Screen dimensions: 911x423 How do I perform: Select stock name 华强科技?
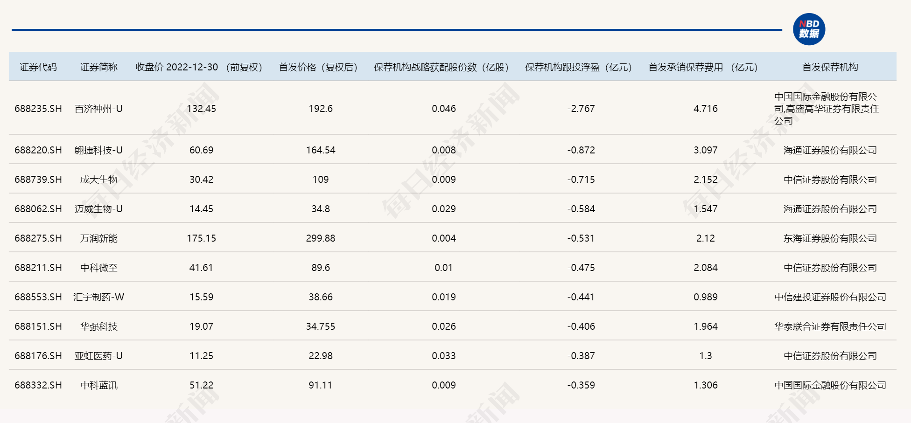[99, 326]
